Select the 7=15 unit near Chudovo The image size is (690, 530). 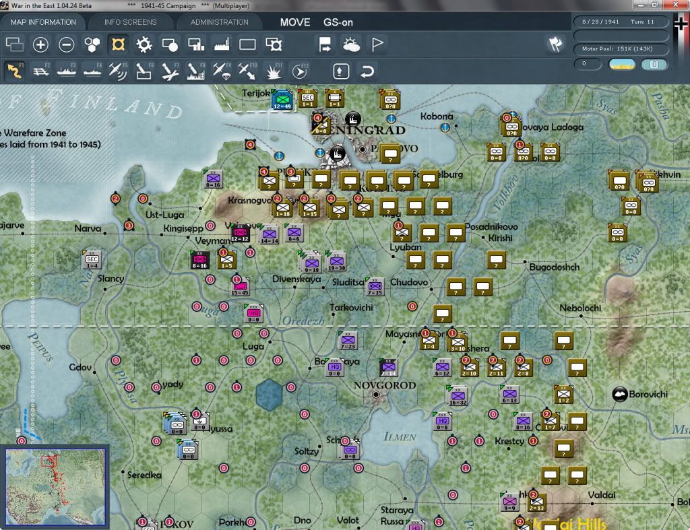click(375, 287)
